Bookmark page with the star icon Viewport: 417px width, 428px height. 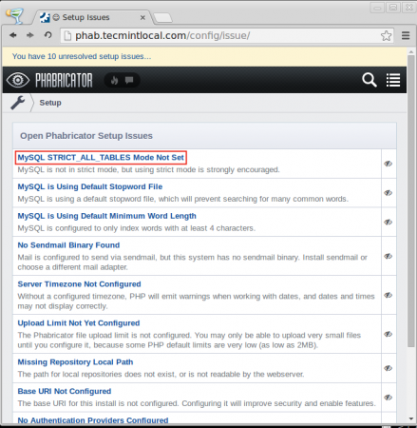(x=386, y=35)
